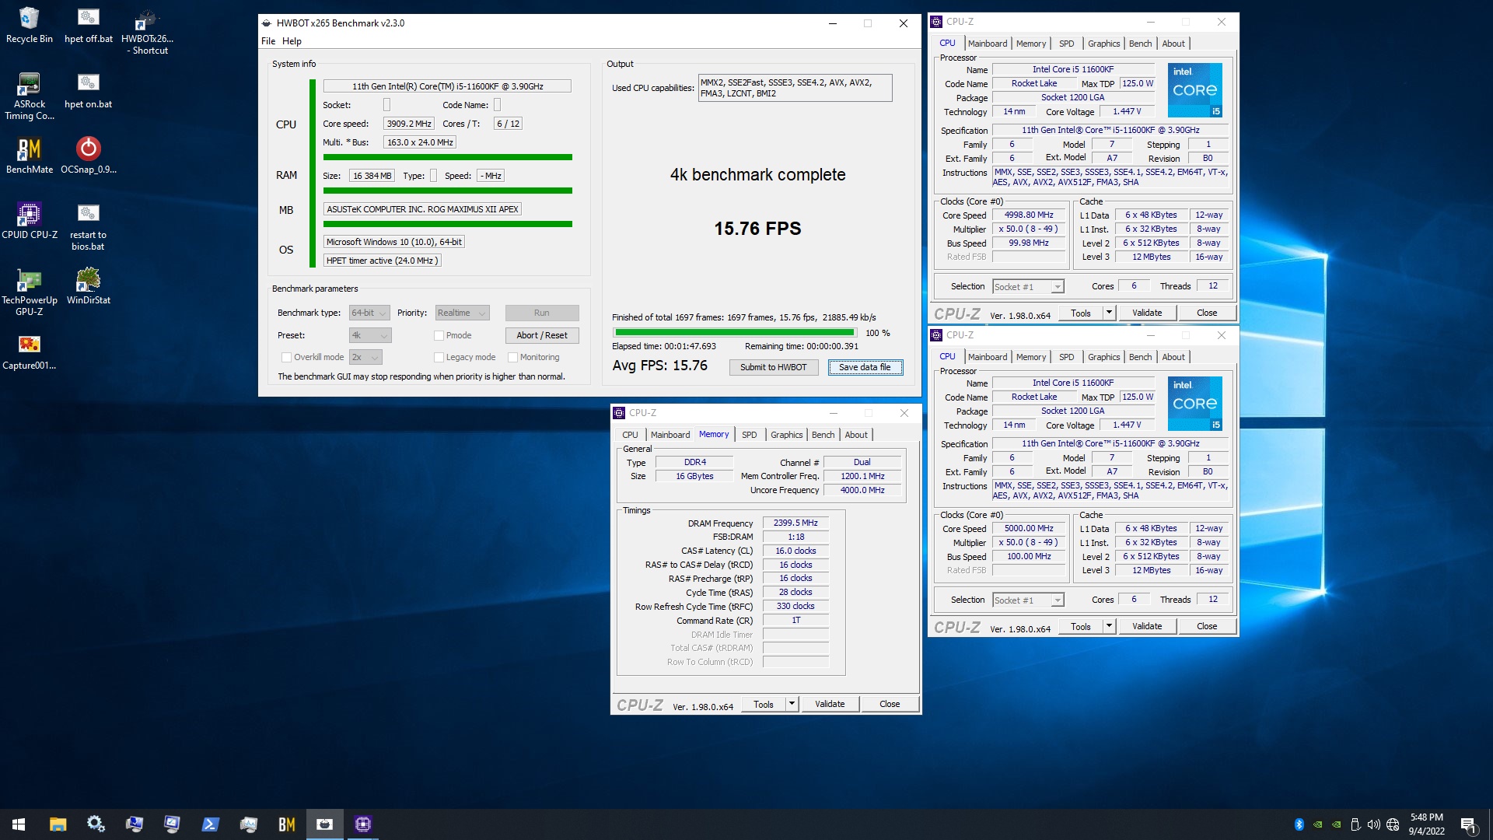Switch to Graphics tab in top-right CPU-Z
This screenshot has width=1493, height=840.
(x=1103, y=44)
